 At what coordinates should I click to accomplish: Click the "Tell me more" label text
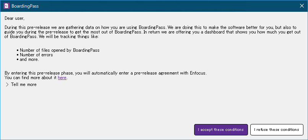(x=24, y=85)
